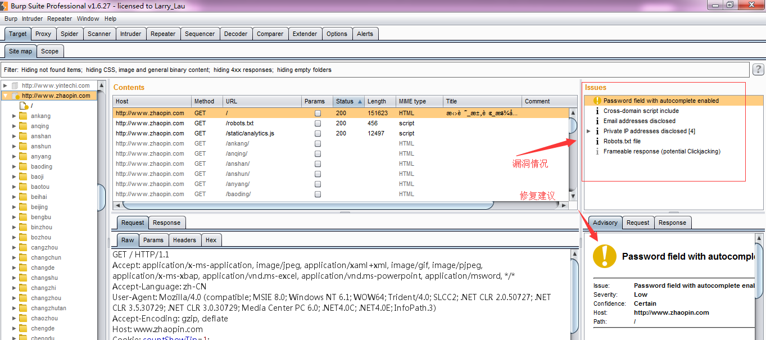The width and height of the screenshot is (766, 340).
Task: Select the beijing folder icon
Action: [23, 207]
